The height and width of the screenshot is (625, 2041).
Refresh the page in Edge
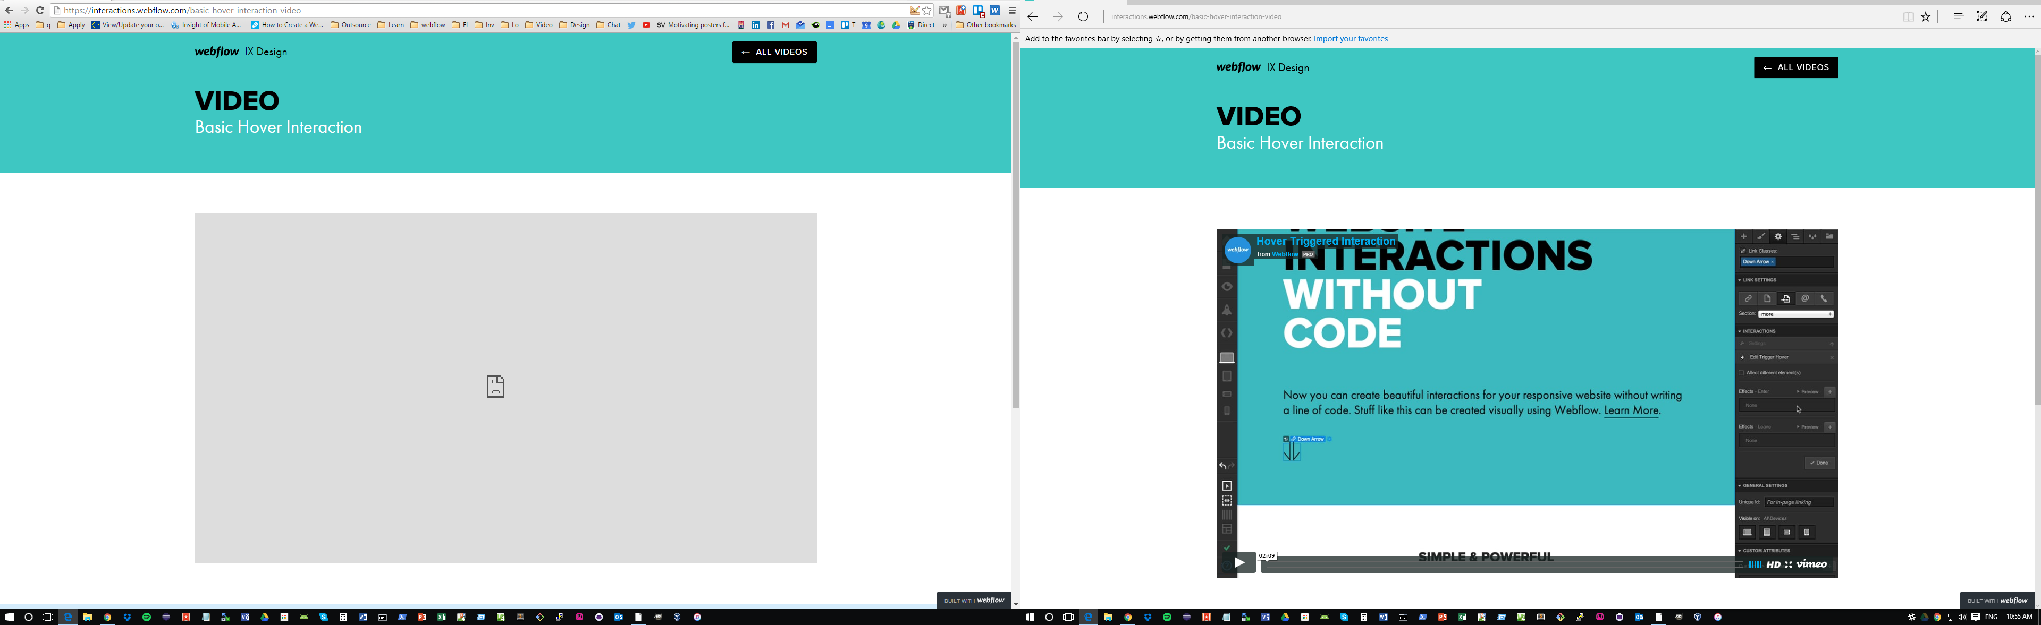[1083, 16]
